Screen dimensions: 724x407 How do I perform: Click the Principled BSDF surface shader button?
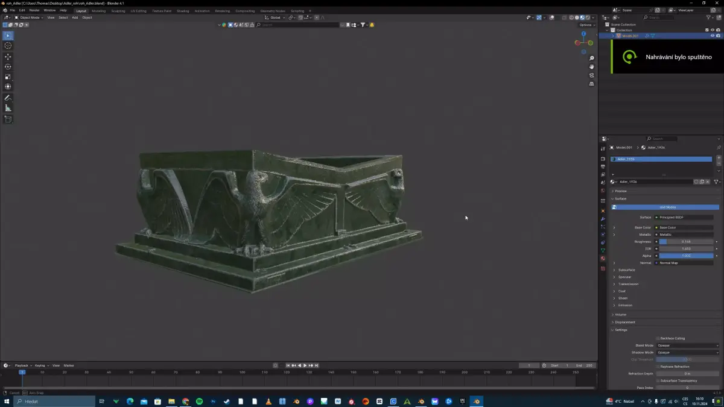(x=684, y=217)
